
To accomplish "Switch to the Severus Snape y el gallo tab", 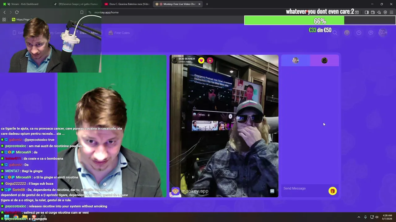I will tap(76, 4).
